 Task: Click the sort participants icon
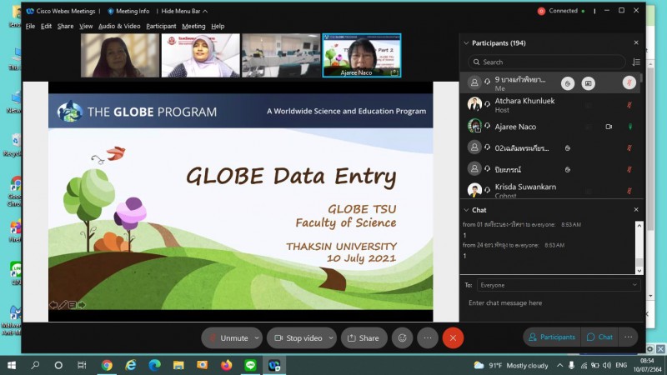pyautogui.click(x=636, y=62)
